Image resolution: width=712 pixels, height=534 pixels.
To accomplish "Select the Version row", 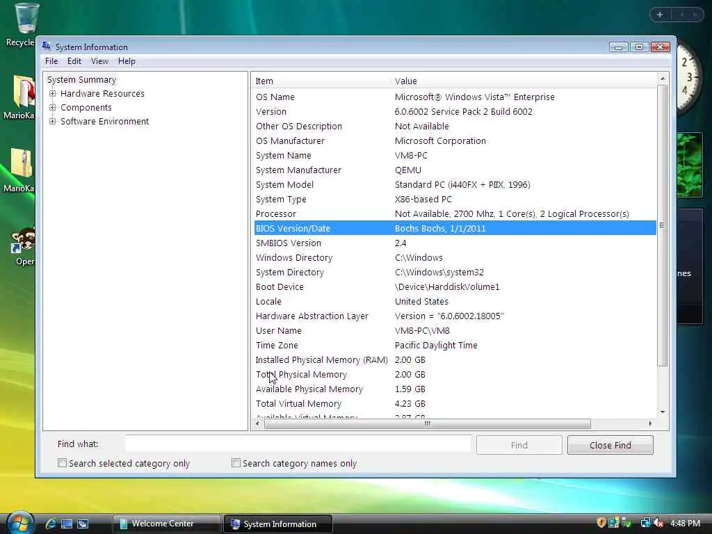I will (455, 112).
